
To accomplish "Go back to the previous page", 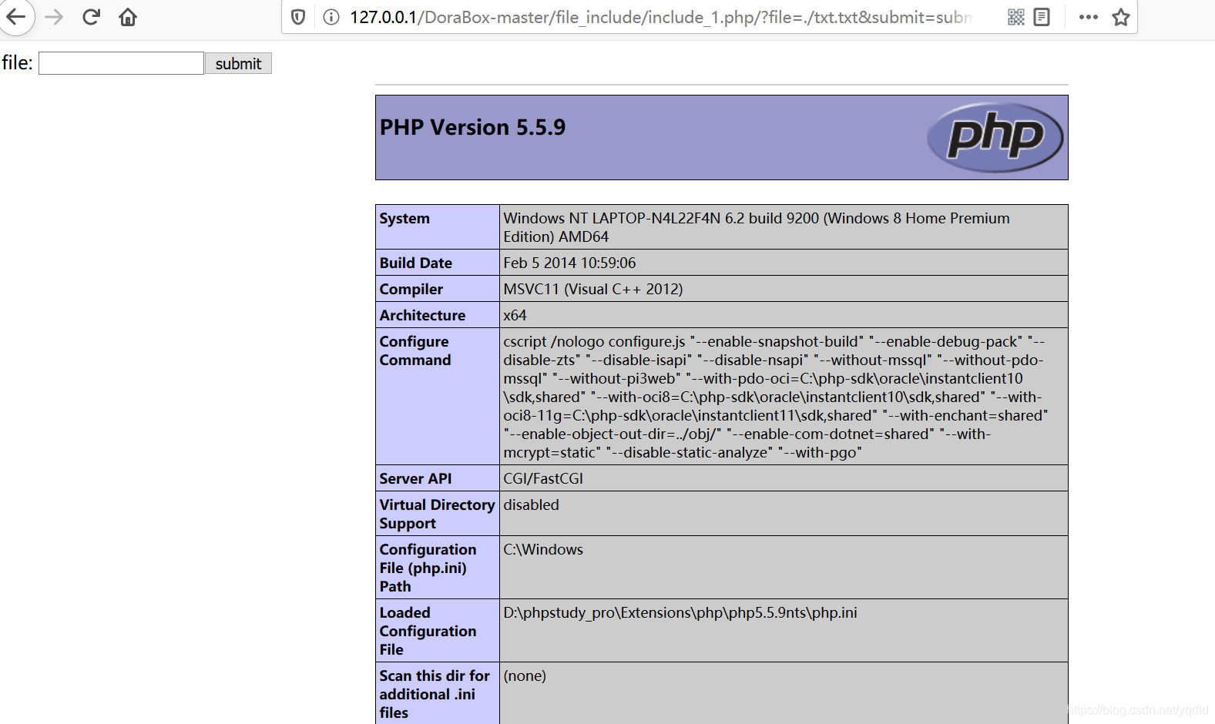I will pyautogui.click(x=15, y=17).
